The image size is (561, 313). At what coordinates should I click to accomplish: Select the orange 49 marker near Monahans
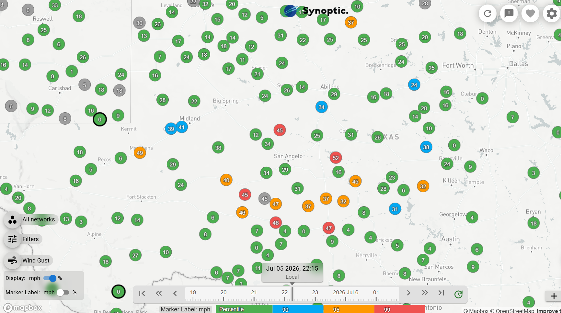140,153
